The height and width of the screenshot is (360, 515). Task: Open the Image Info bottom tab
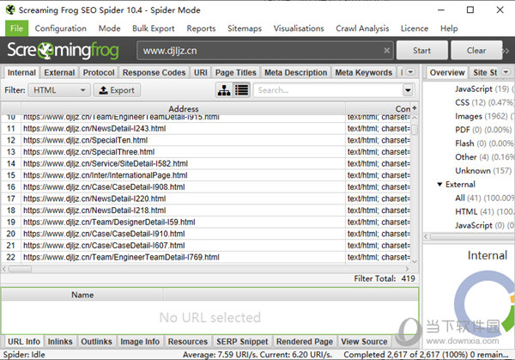(x=140, y=342)
